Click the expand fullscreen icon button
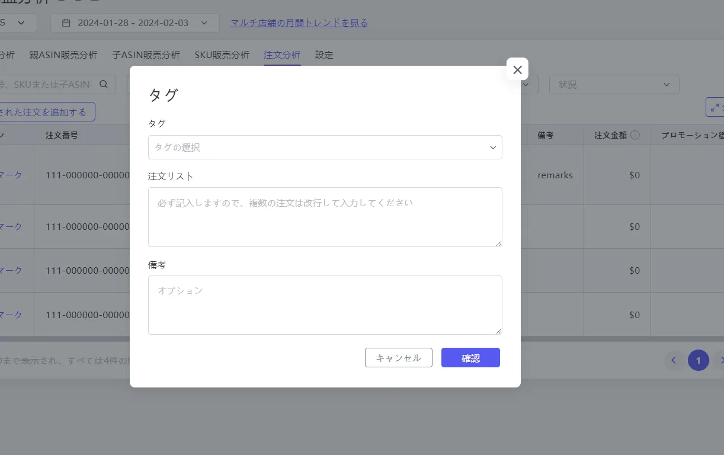724x455 pixels. [x=715, y=107]
